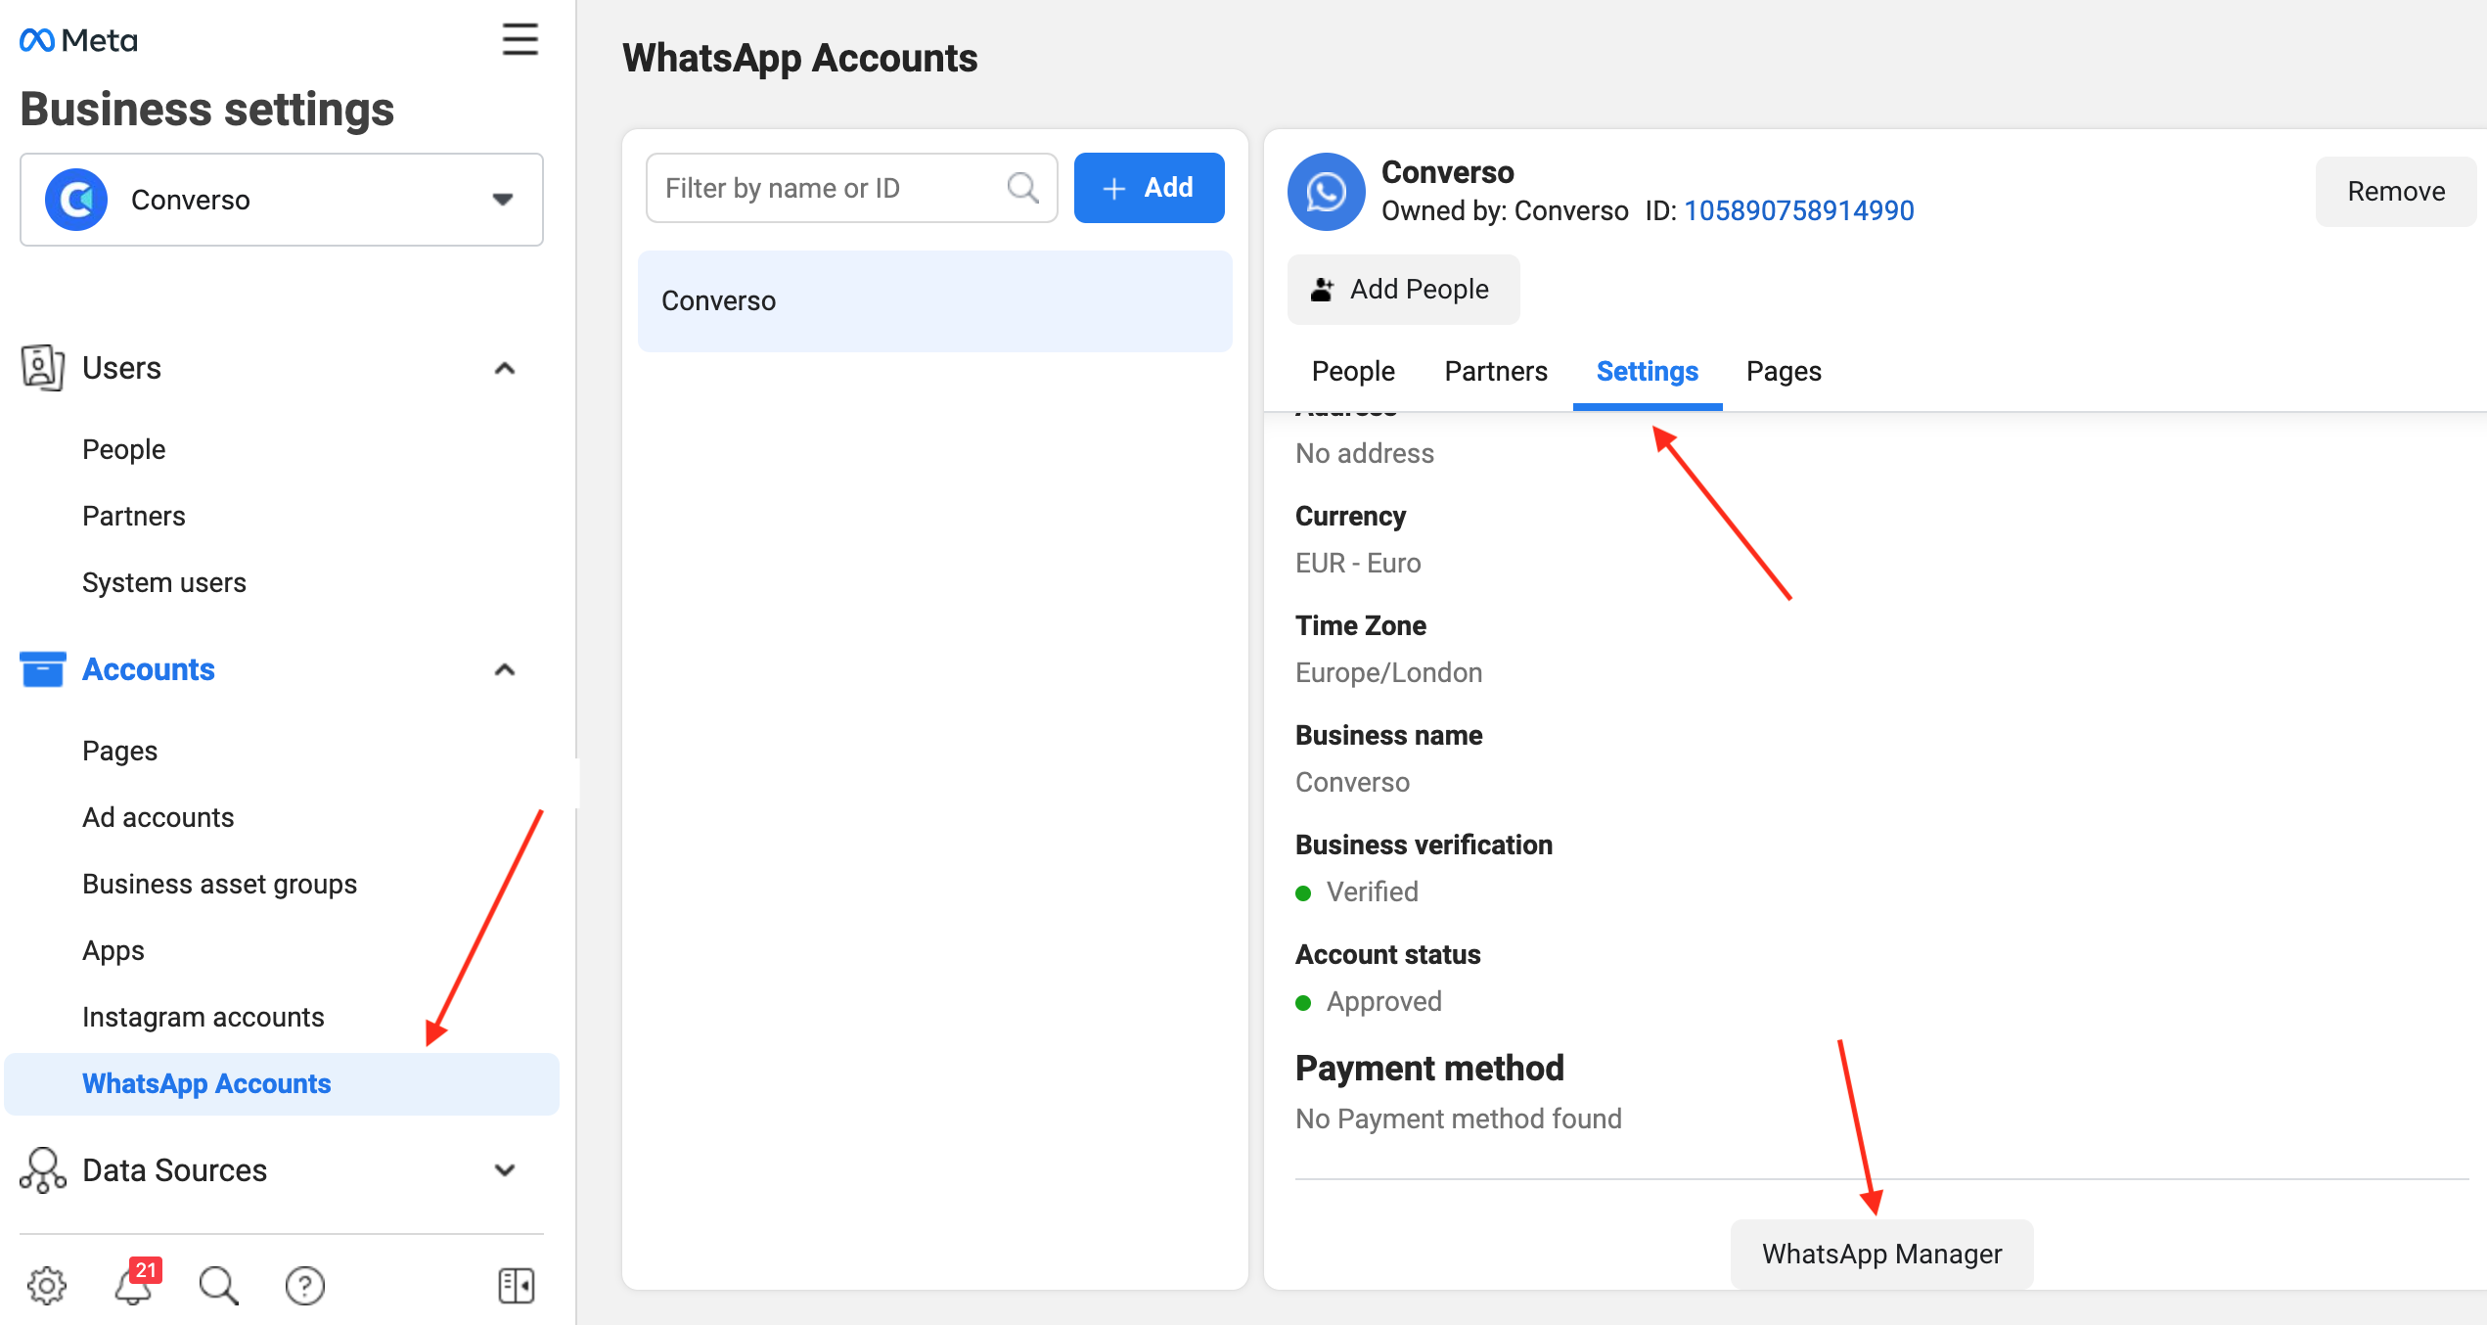This screenshot has width=2487, height=1325.
Task: Switch to the Partners tab
Action: (x=1496, y=372)
